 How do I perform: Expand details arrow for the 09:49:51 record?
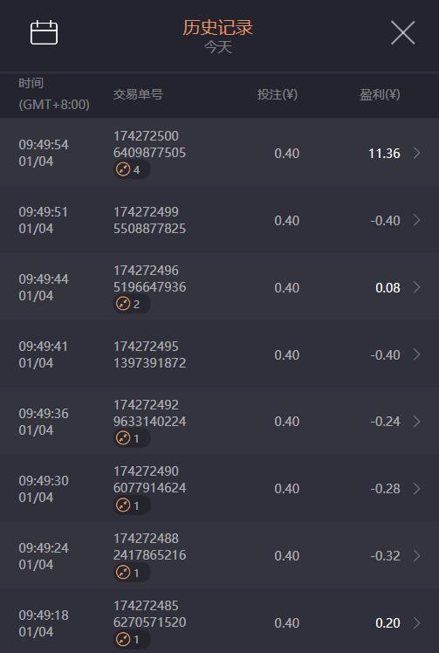416,220
